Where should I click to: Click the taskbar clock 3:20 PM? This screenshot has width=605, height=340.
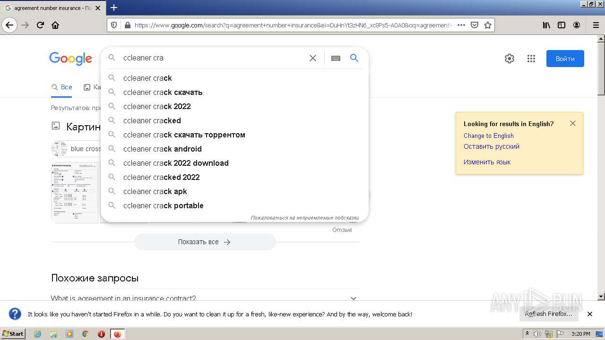tap(580, 334)
